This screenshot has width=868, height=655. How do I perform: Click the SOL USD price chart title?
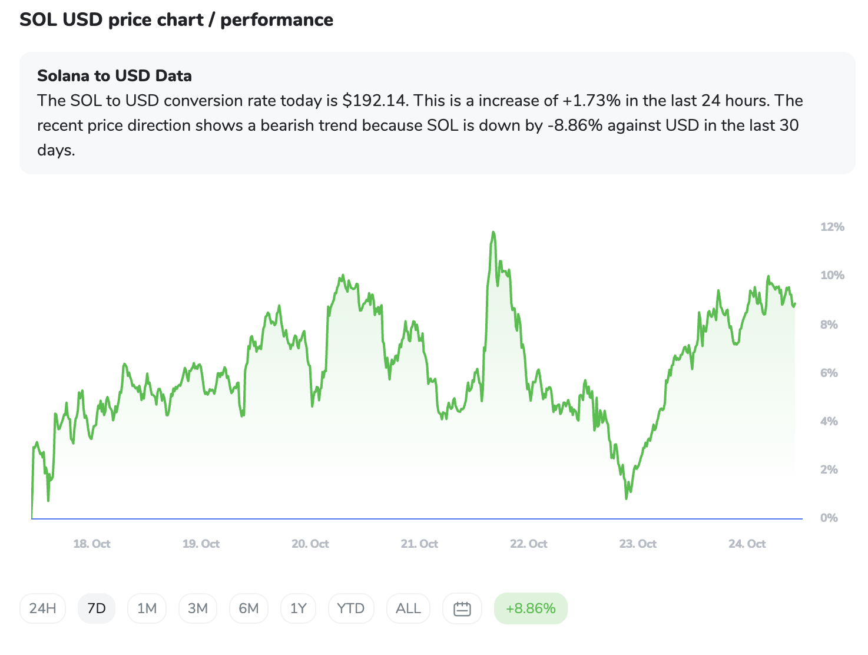click(x=176, y=20)
